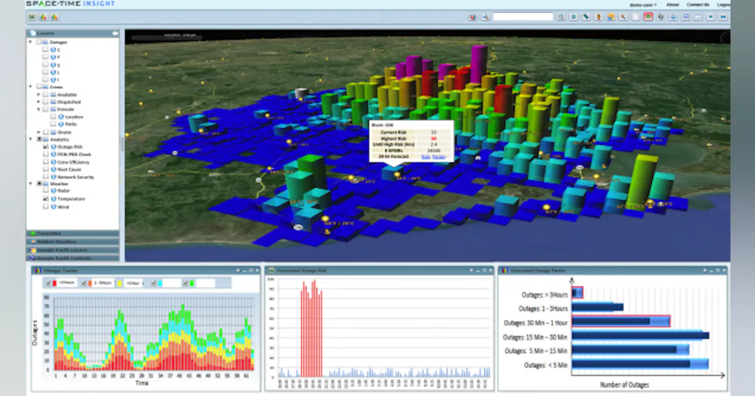Click the About link
Screen dimensions: 755x396
pyautogui.click(x=671, y=4)
